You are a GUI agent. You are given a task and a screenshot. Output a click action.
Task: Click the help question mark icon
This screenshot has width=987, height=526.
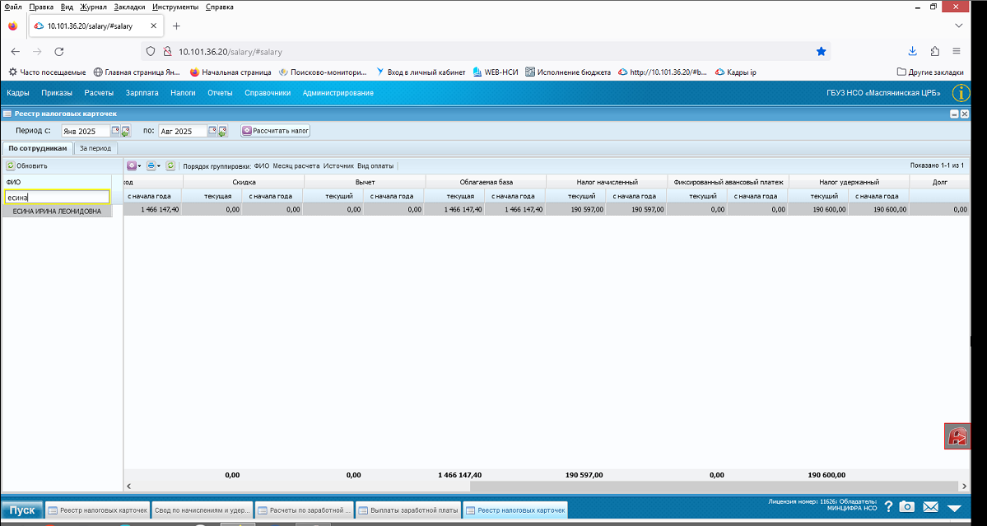click(x=888, y=507)
